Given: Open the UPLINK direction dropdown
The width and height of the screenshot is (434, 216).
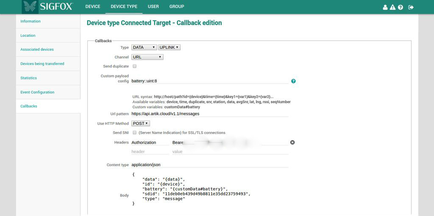Looking at the screenshot, I should click(169, 47).
